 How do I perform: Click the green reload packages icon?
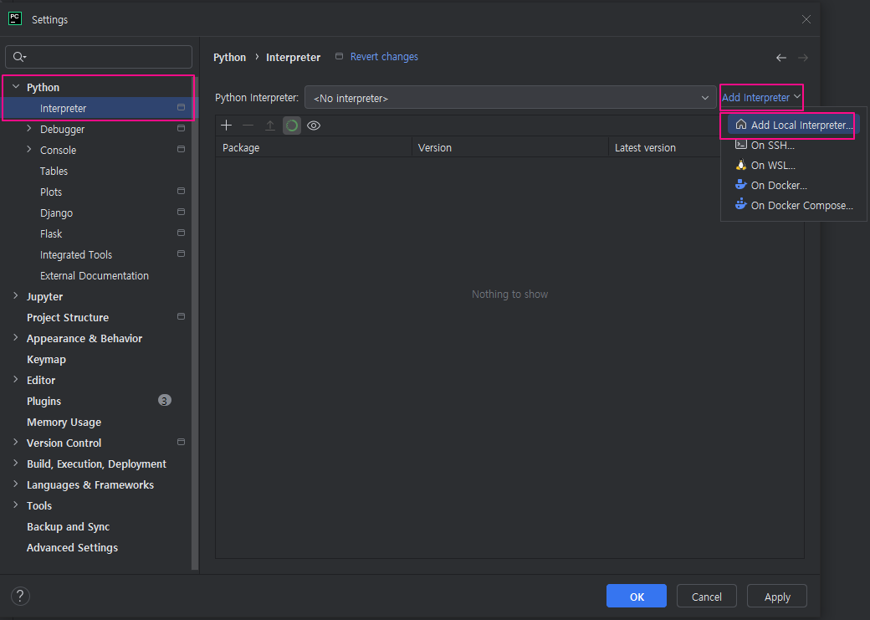(x=292, y=126)
